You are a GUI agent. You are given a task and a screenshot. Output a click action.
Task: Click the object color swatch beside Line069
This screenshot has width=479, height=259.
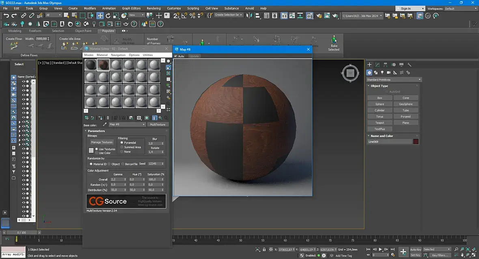[x=416, y=141]
